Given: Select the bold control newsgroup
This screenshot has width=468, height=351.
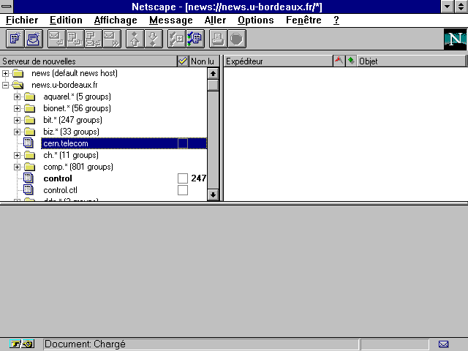Looking at the screenshot, I should point(58,178).
